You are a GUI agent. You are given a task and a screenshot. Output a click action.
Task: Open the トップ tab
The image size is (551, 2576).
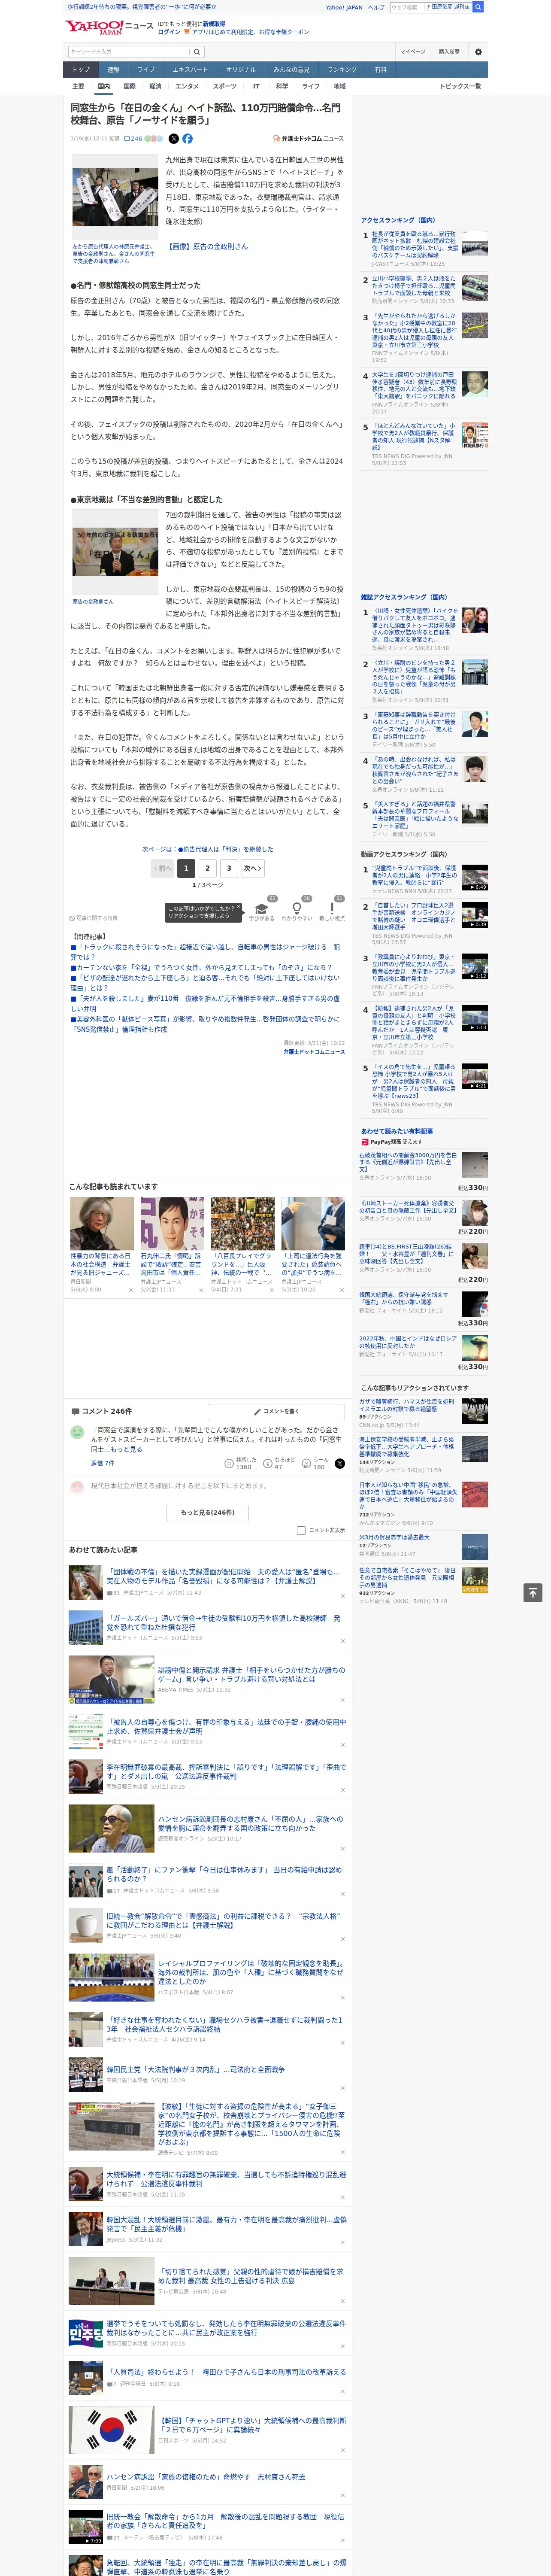81,70
